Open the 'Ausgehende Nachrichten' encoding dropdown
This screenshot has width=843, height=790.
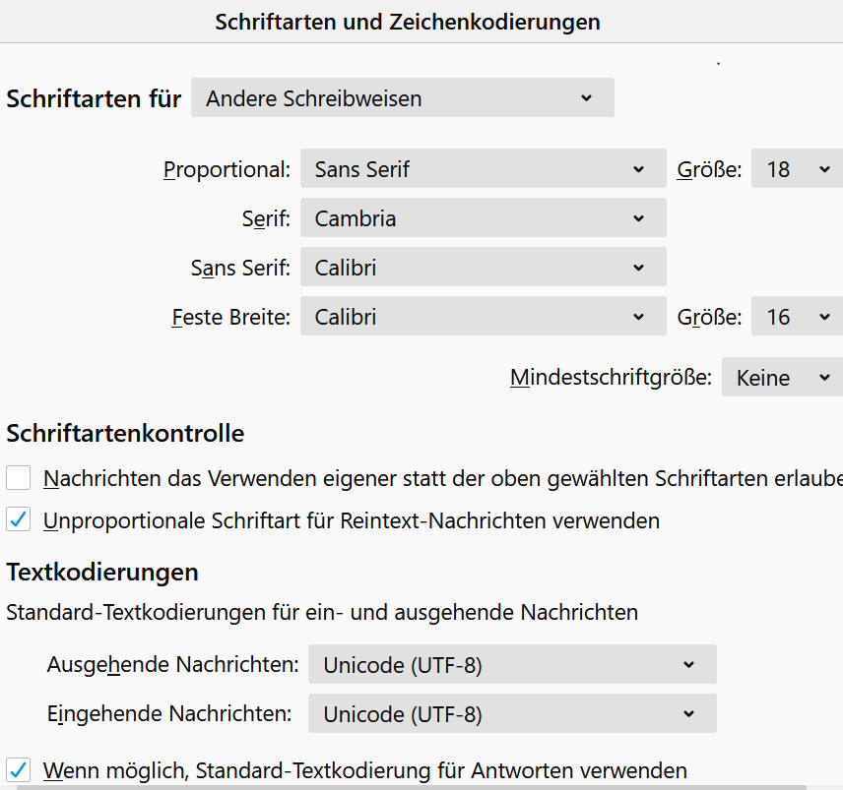tap(511, 665)
